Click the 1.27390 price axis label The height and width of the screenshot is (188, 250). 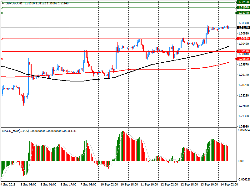coord(243,116)
